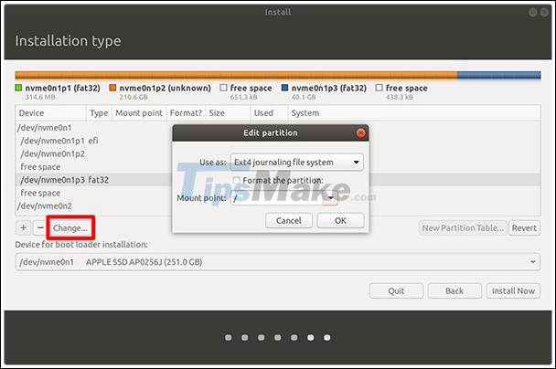Click the plus add partition button
Image resolution: width=556 pixels, height=369 pixels.
24,227
